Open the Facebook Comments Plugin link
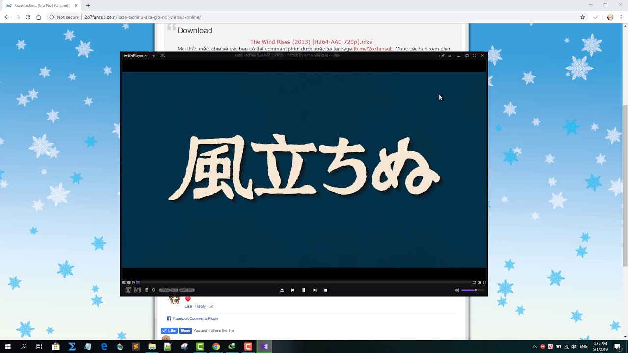This screenshot has width=628, height=353. [195, 319]
